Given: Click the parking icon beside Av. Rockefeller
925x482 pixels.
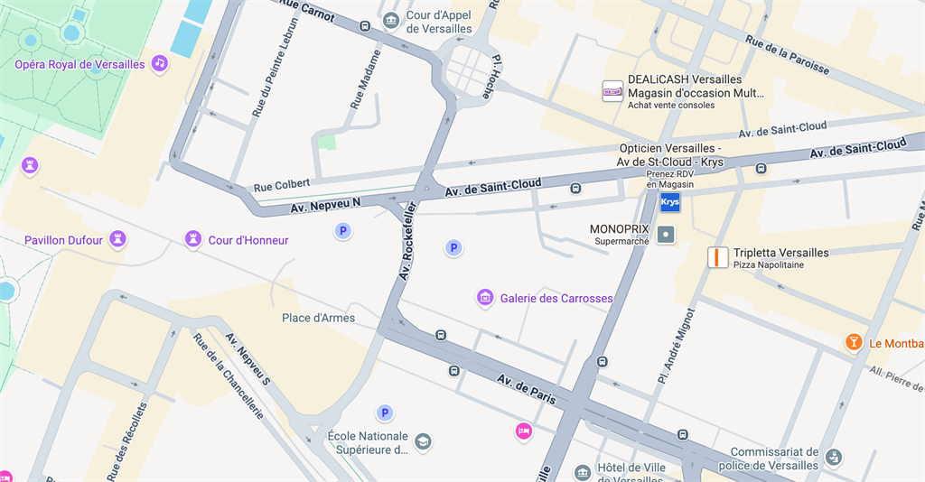Looking at the screenshot, I should click(453, 247).
